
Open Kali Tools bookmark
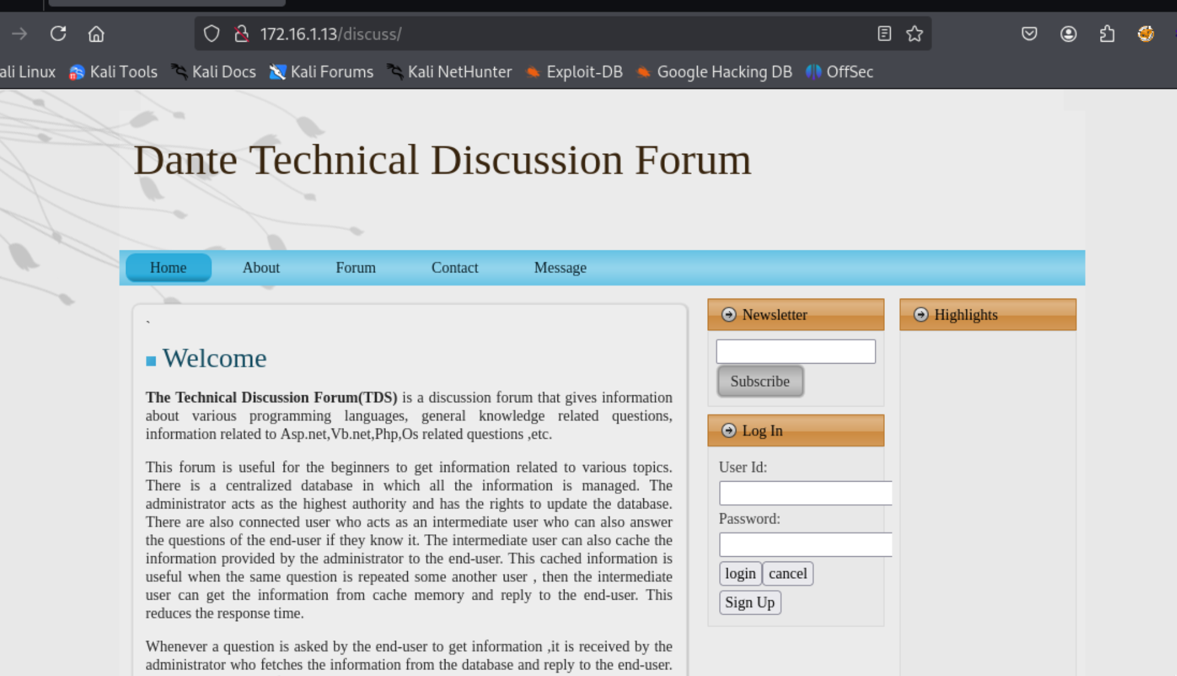coord(113,72)
